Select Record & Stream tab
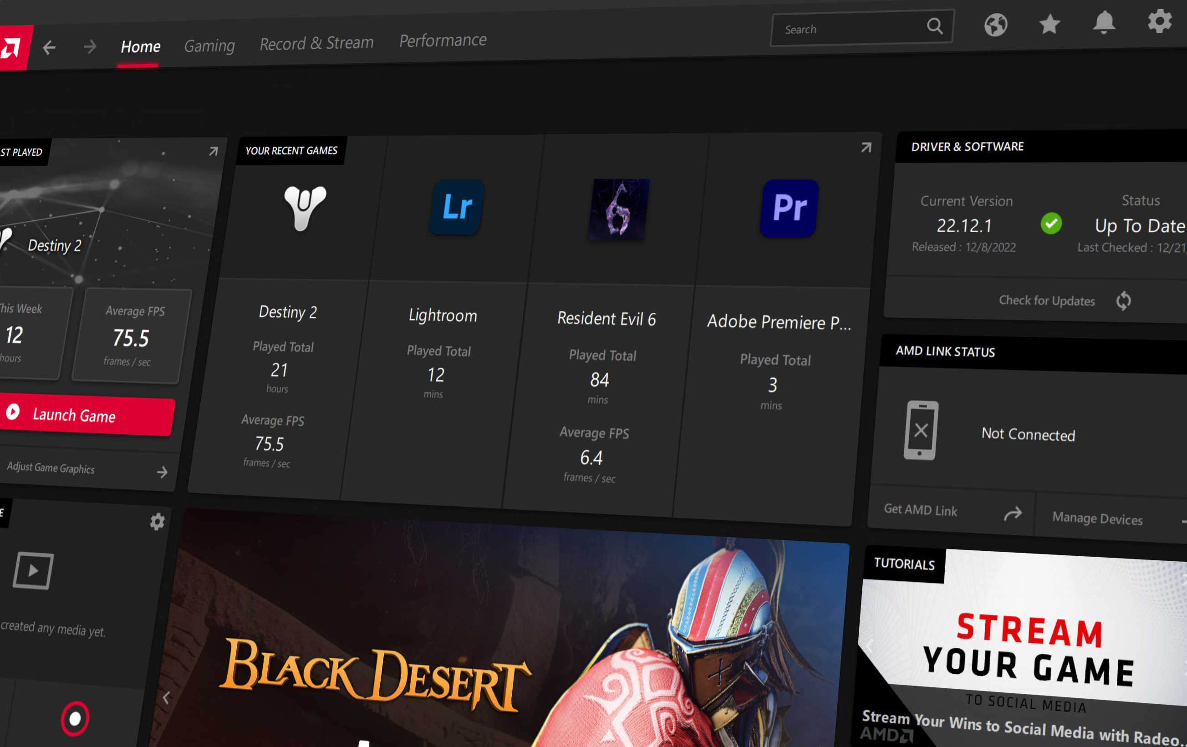The width and height of the screenshot is (1187, 747). click(317, 41)
